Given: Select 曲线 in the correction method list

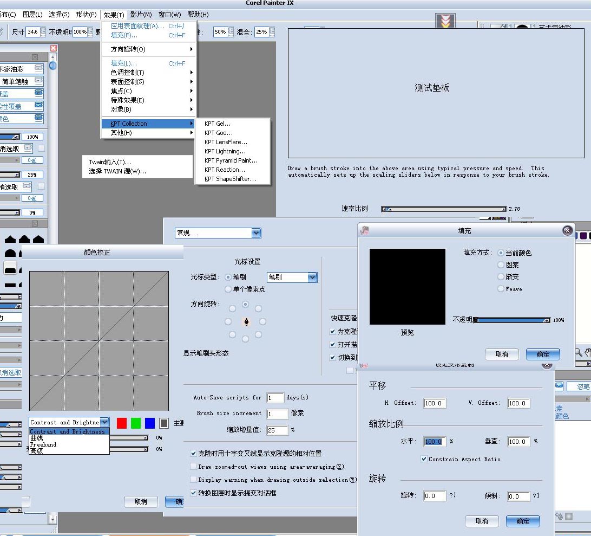Looking at the screenshot, I should (x=69, y=438).
